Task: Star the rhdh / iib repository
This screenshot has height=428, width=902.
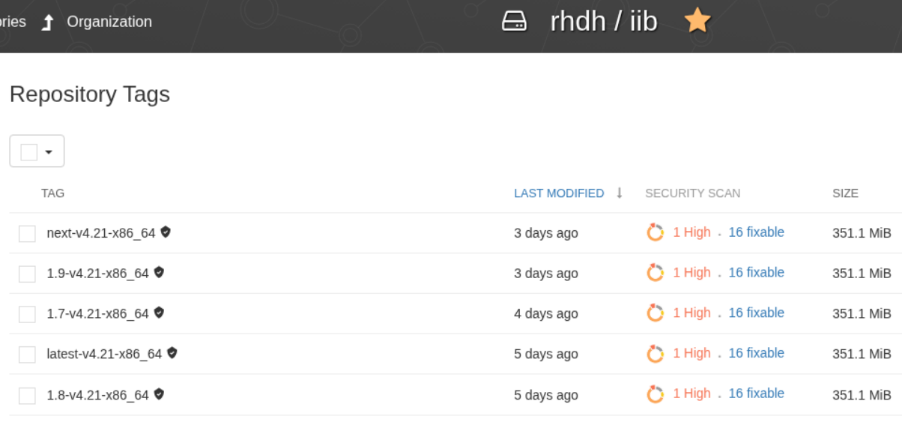Action: click(x=697, y=21)
